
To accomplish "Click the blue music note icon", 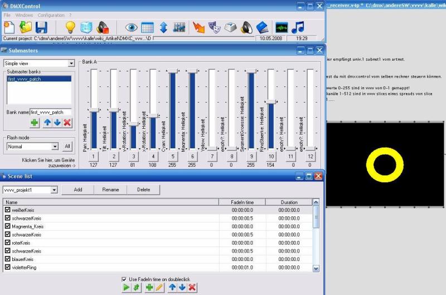I will pyautogui.click(x=298, y=27).
